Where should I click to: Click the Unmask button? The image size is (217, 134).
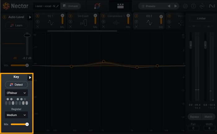(x=71, y=6)
